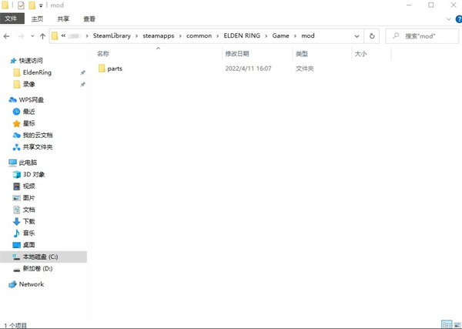Open 星标 starred items
The width and height of the screenshot is (462, 329).
pyautogui.click(x=28, y=123)
